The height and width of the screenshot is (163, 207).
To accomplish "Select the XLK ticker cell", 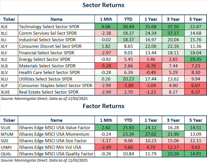I will click(x=5, y=27).
